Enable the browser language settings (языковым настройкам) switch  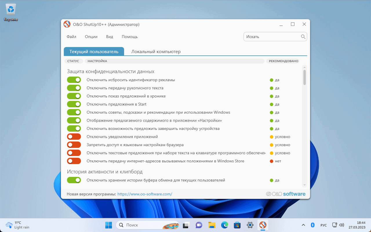tap(74, 145)
